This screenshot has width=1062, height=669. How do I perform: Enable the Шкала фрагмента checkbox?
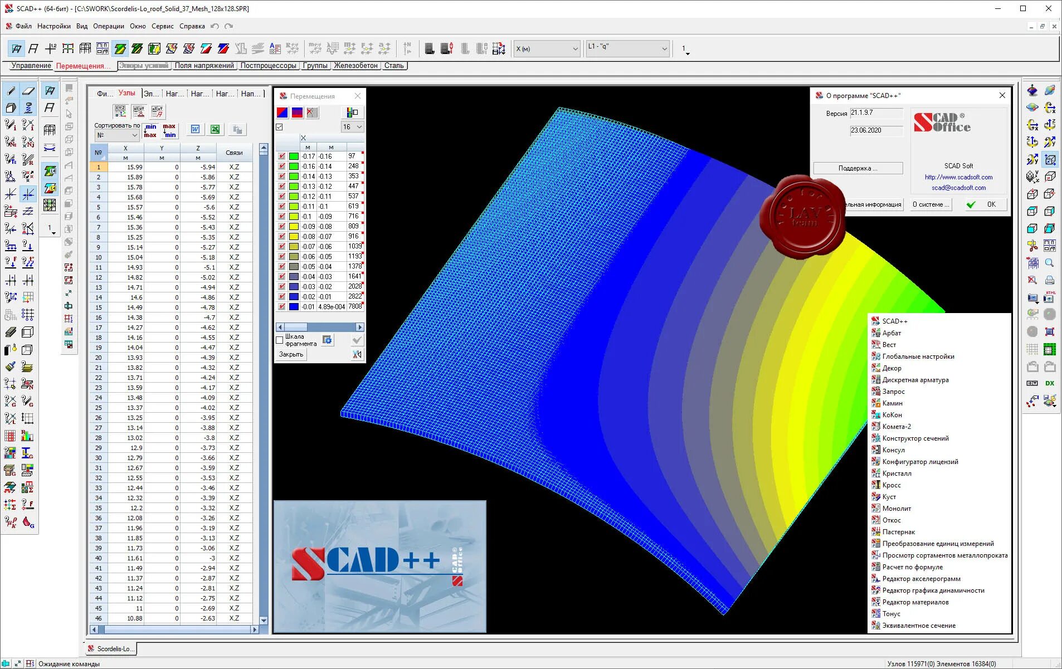pyautogui.click(x=280, y=340)
